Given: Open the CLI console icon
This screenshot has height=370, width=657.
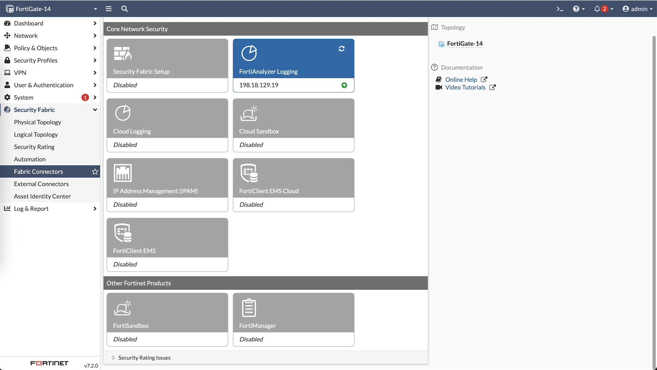Looking at the screenshot, I should [560, 9].
